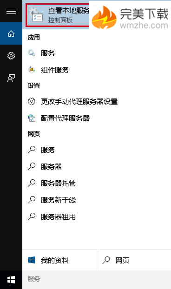The width and height of the screenshot is (171, 289).
Task: Launch the 服务 application result
Action: (97, 53)
